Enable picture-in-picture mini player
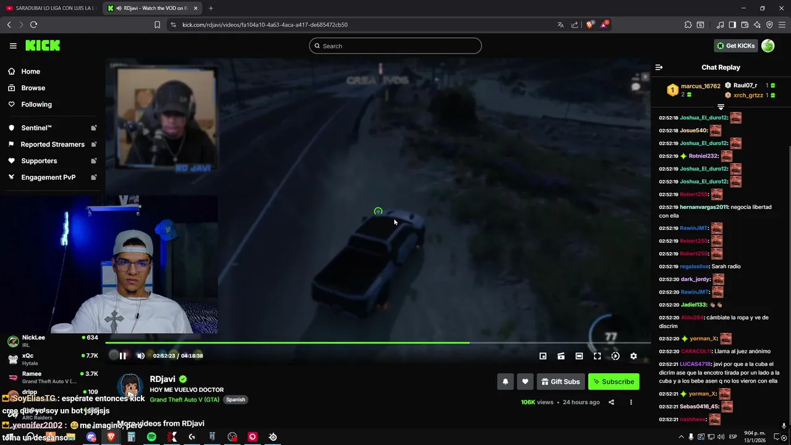The width and height of the screenshot is (791, 445). pos(543,356)
